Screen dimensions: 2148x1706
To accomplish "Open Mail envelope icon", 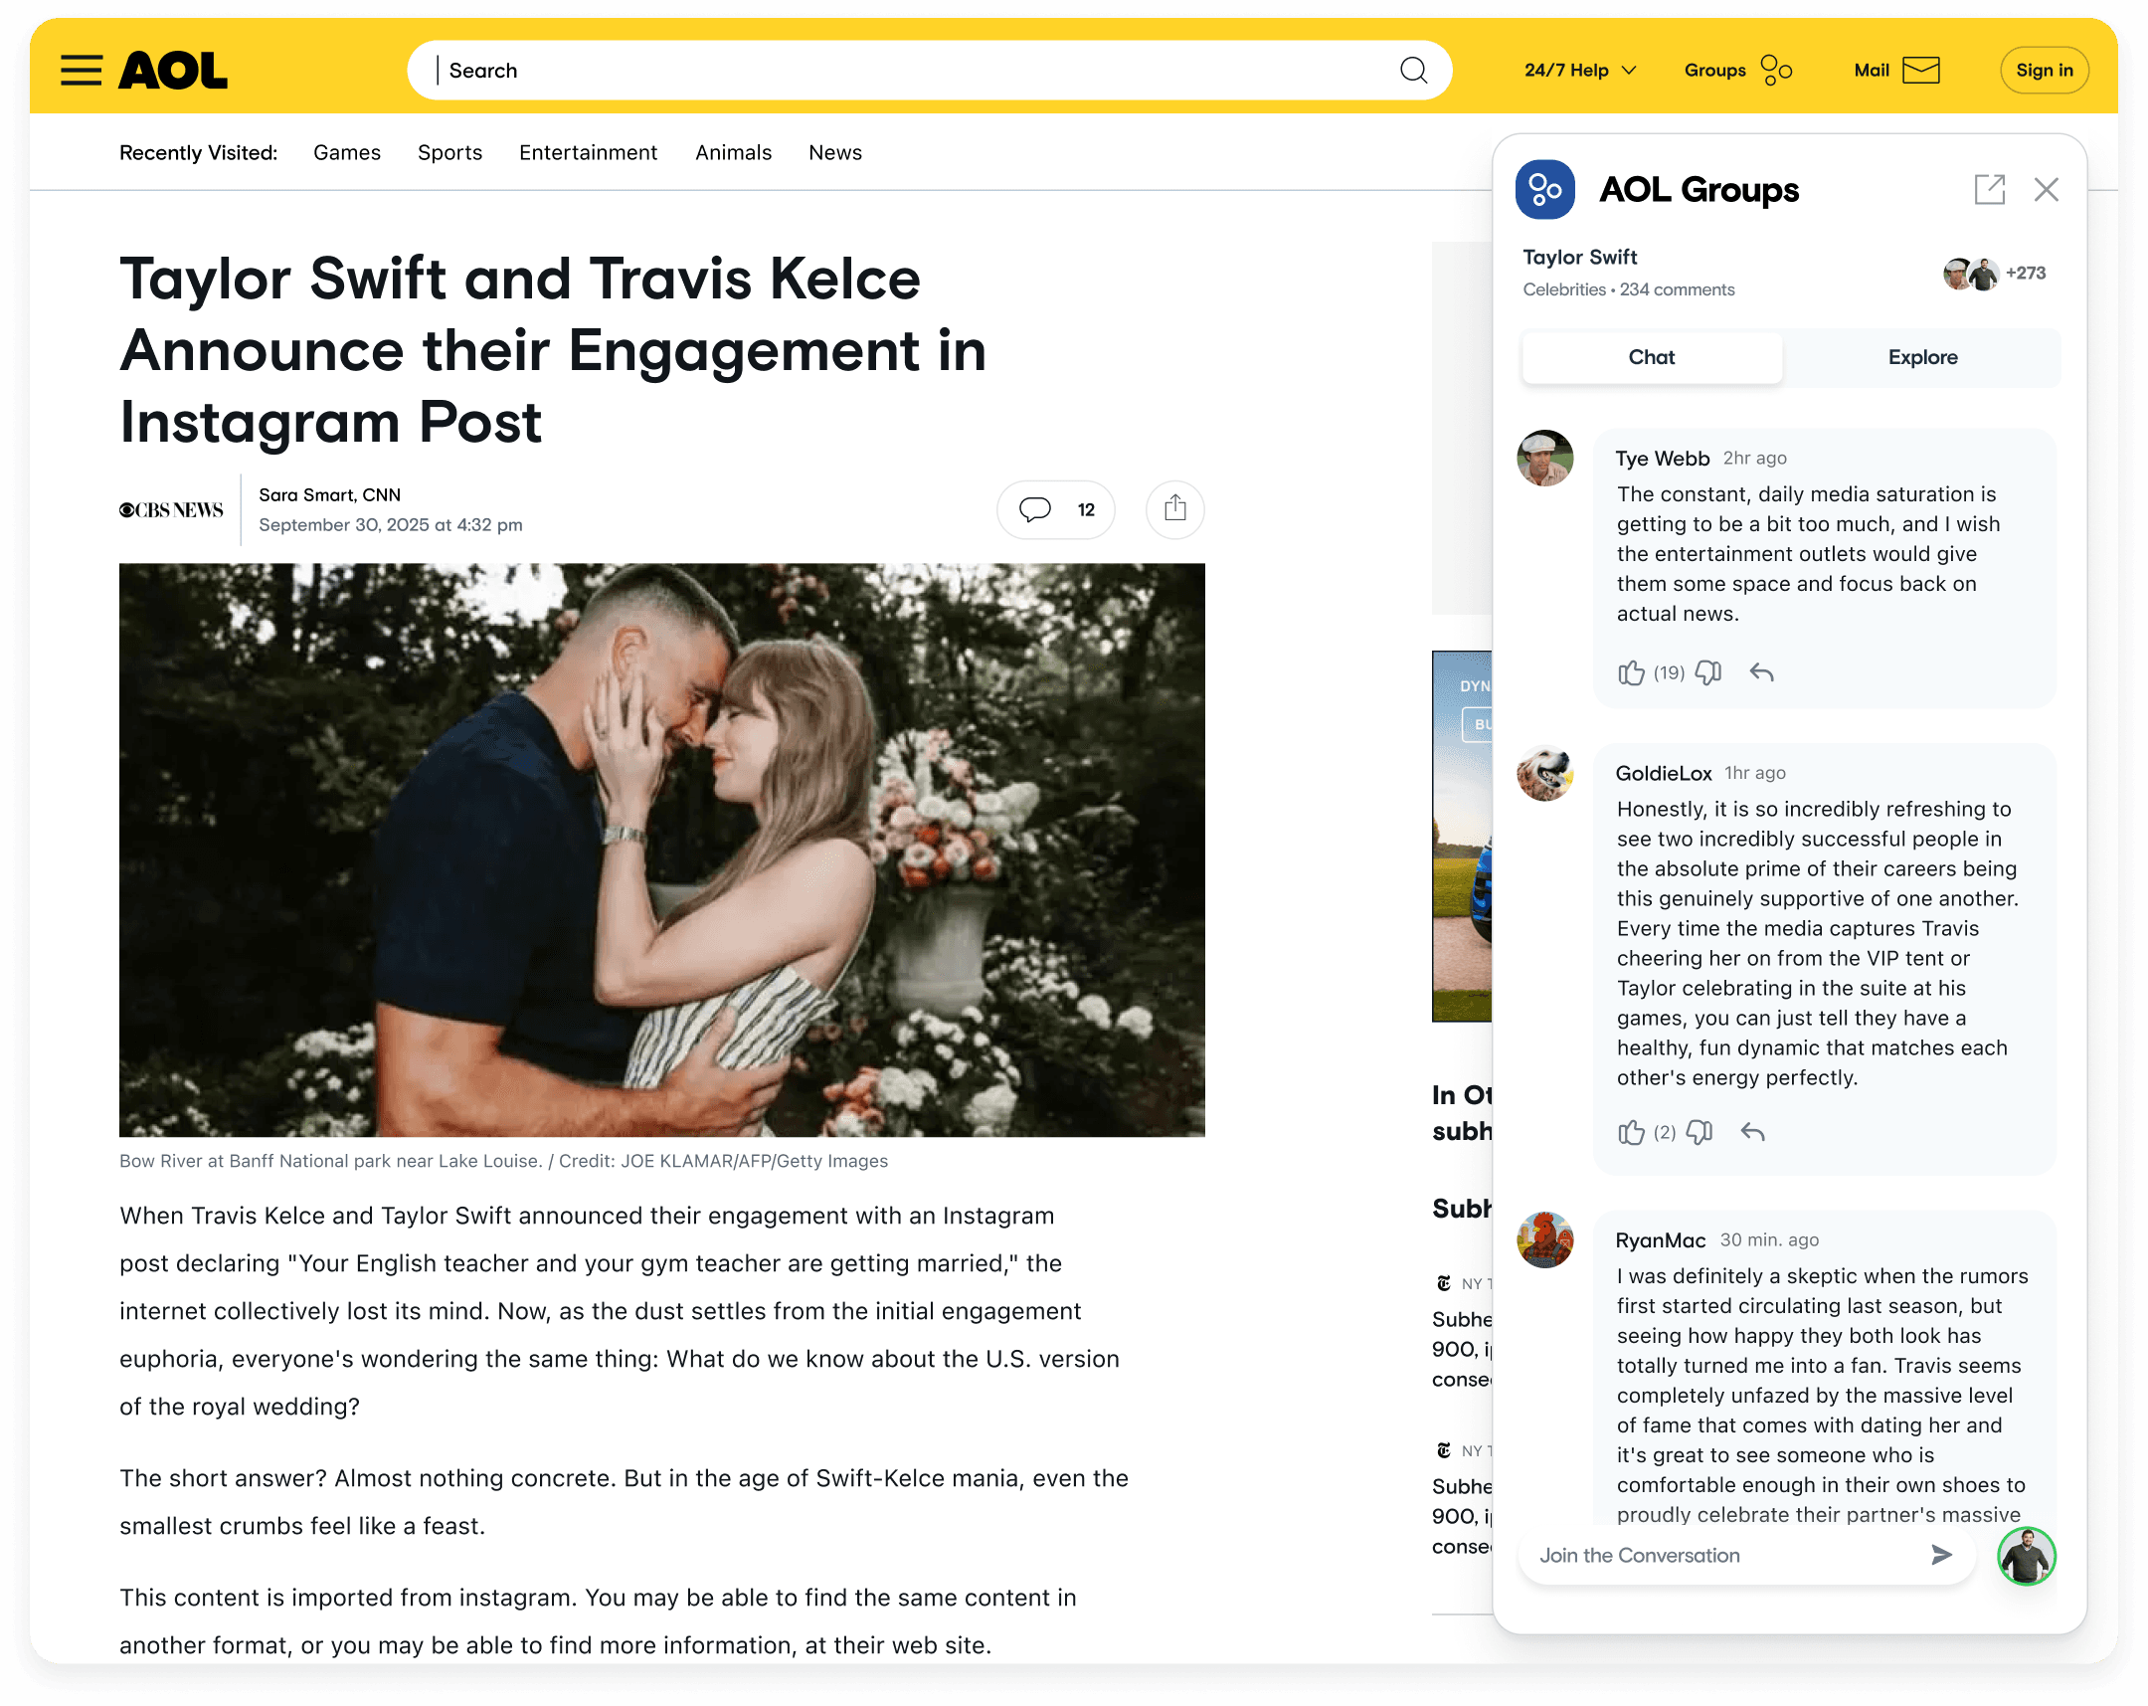I will tap(1921, 71).
